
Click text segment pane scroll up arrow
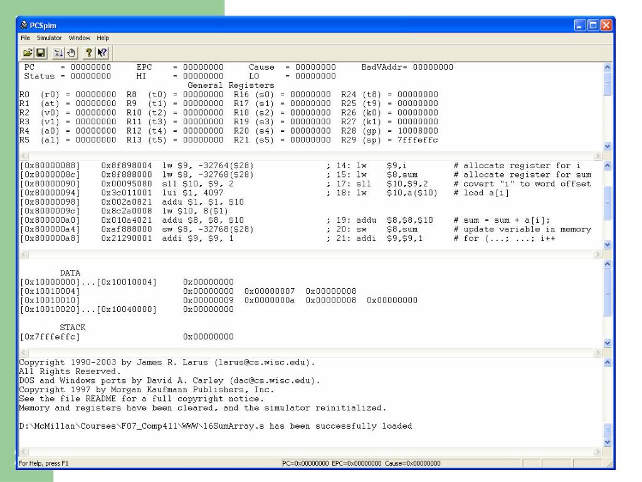[608, 166]
